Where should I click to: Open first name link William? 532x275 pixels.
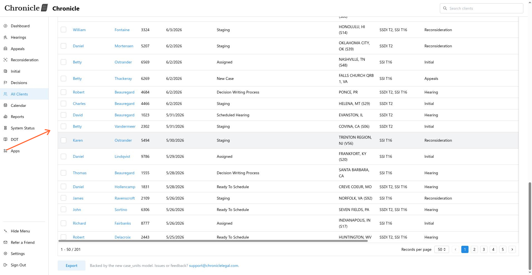(x=79, y=30)
